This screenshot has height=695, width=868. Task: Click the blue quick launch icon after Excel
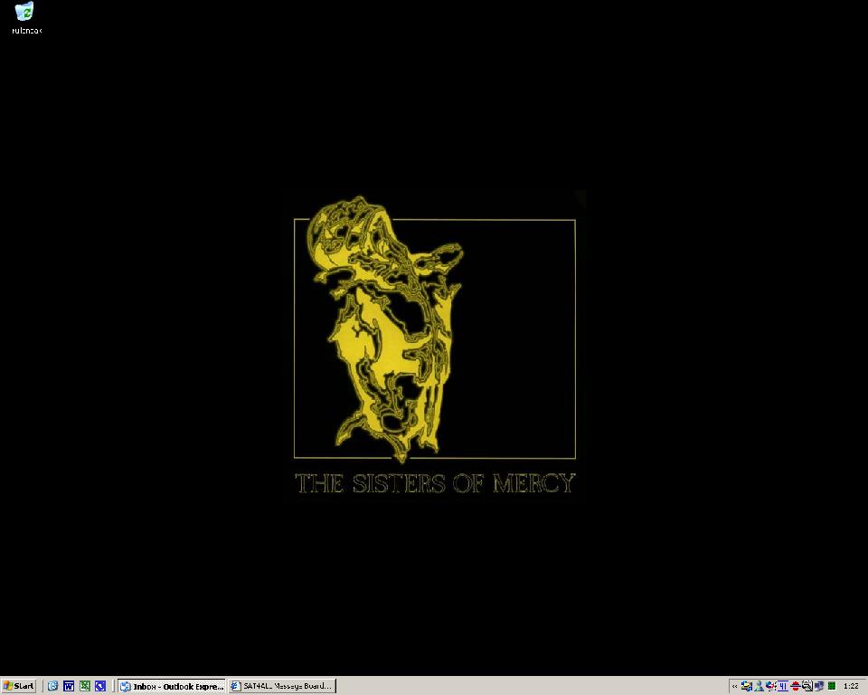[x=100, y=686]
